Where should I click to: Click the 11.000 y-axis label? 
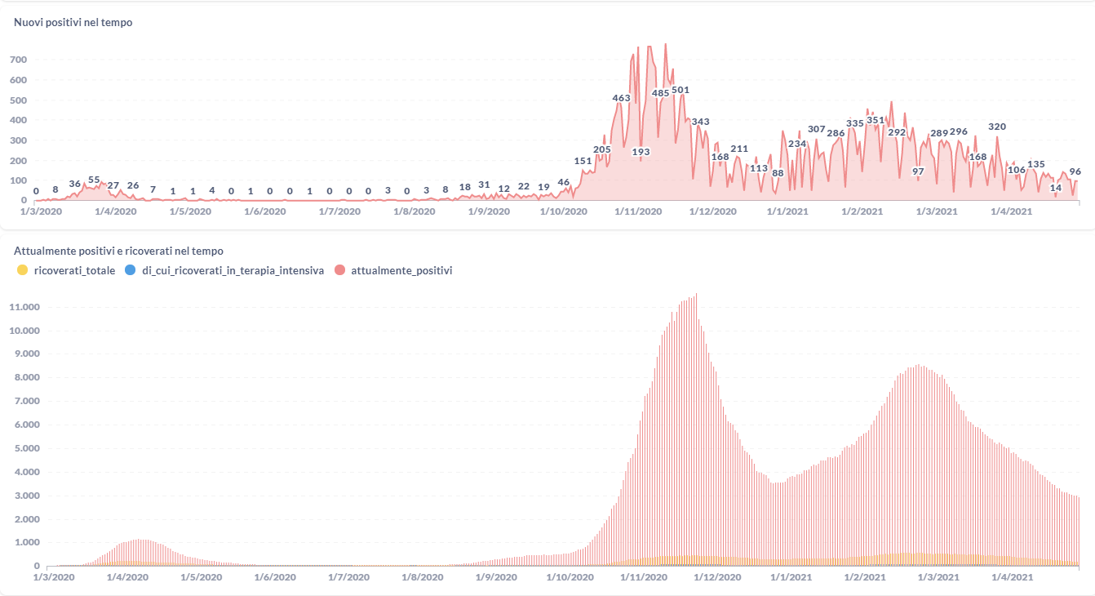24,308
